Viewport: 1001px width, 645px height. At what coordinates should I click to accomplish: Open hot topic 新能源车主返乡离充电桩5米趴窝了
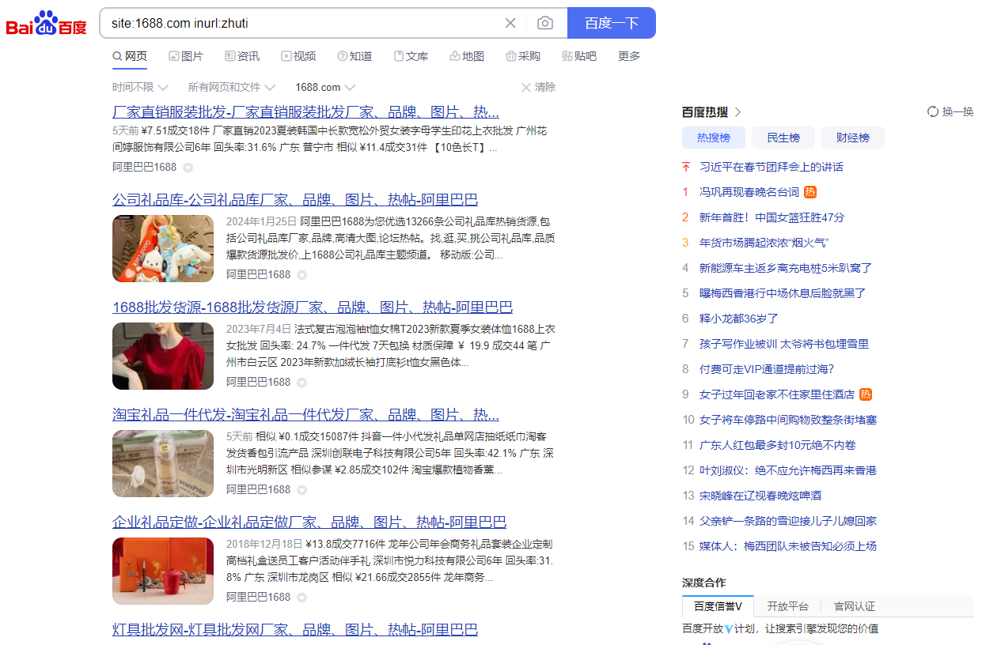(786, 268)
